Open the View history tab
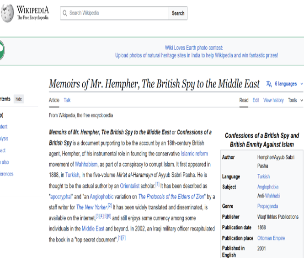This screenshot has width=304, height=258. (x=273, y=100)
